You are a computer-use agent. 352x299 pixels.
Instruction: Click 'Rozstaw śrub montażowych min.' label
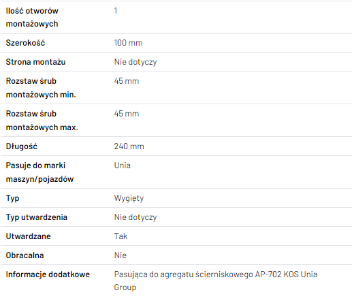coord(41,88)
